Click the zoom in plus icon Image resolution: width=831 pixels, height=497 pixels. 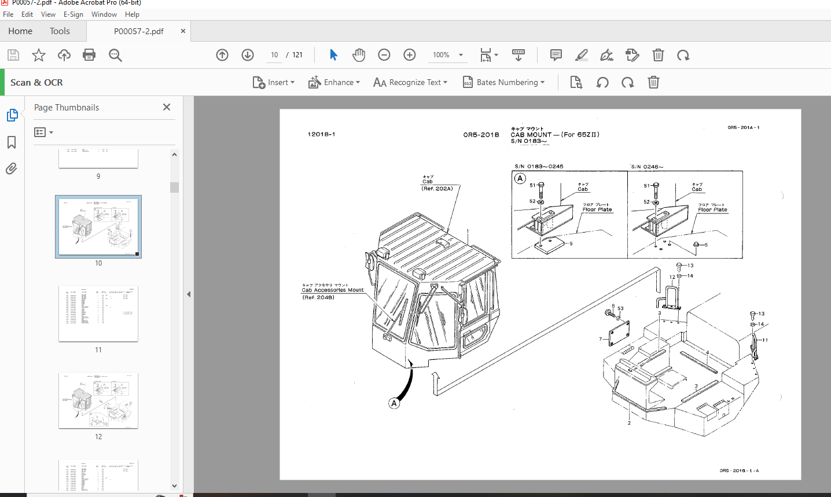pos(410,55)
